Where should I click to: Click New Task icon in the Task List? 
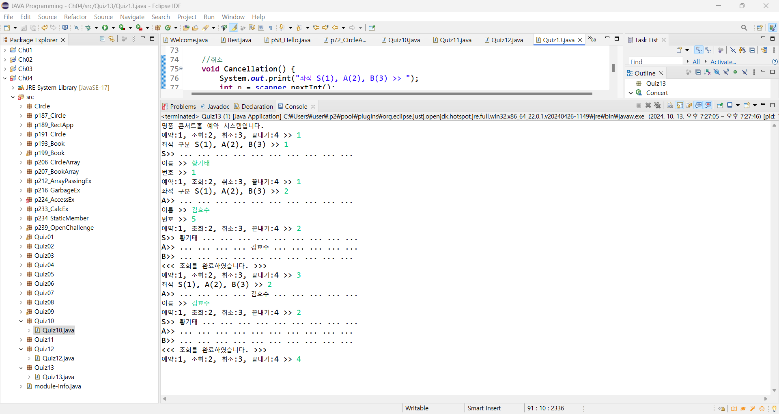tap(679, 50)
